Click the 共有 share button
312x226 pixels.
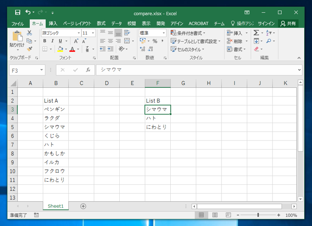pyautogui.click(x=288, y=24)
